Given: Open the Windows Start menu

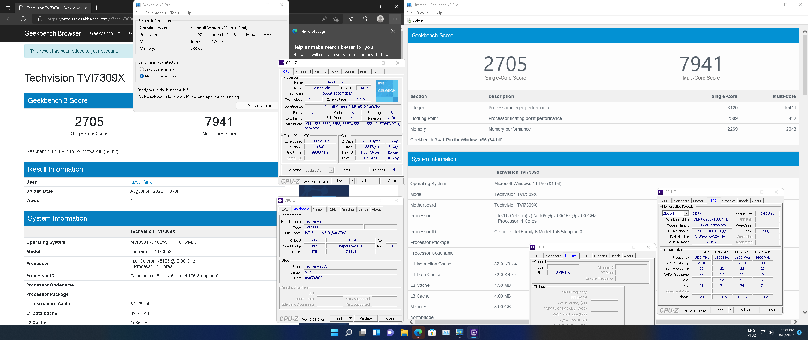Looking at the screenshot, I should [x=335, y=332].
